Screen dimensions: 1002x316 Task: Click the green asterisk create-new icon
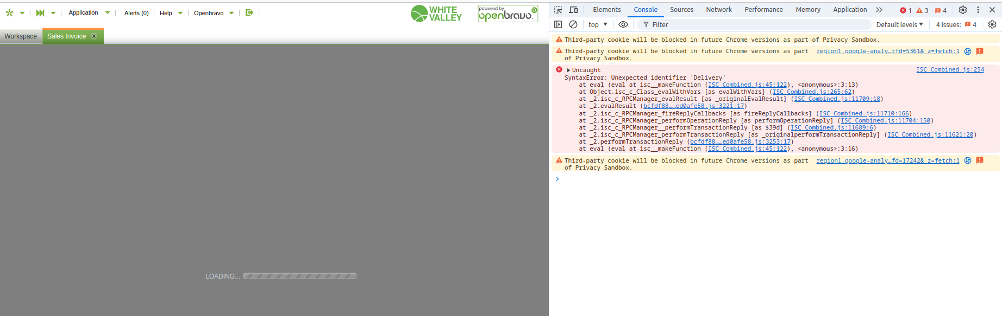(9, 12)
